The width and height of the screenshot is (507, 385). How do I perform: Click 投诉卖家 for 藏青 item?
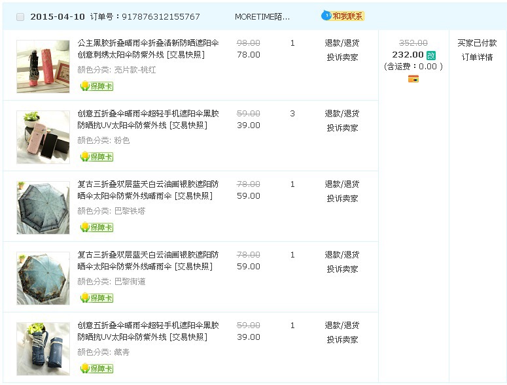(x=342, y=339)
